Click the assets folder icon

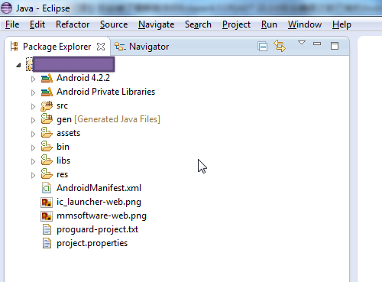click(47, 133)
